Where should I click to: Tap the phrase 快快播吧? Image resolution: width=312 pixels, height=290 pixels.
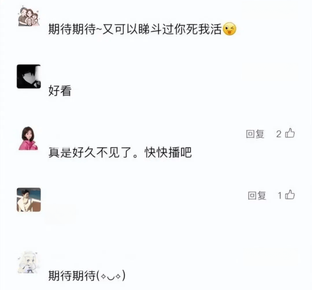coord(168,153)
